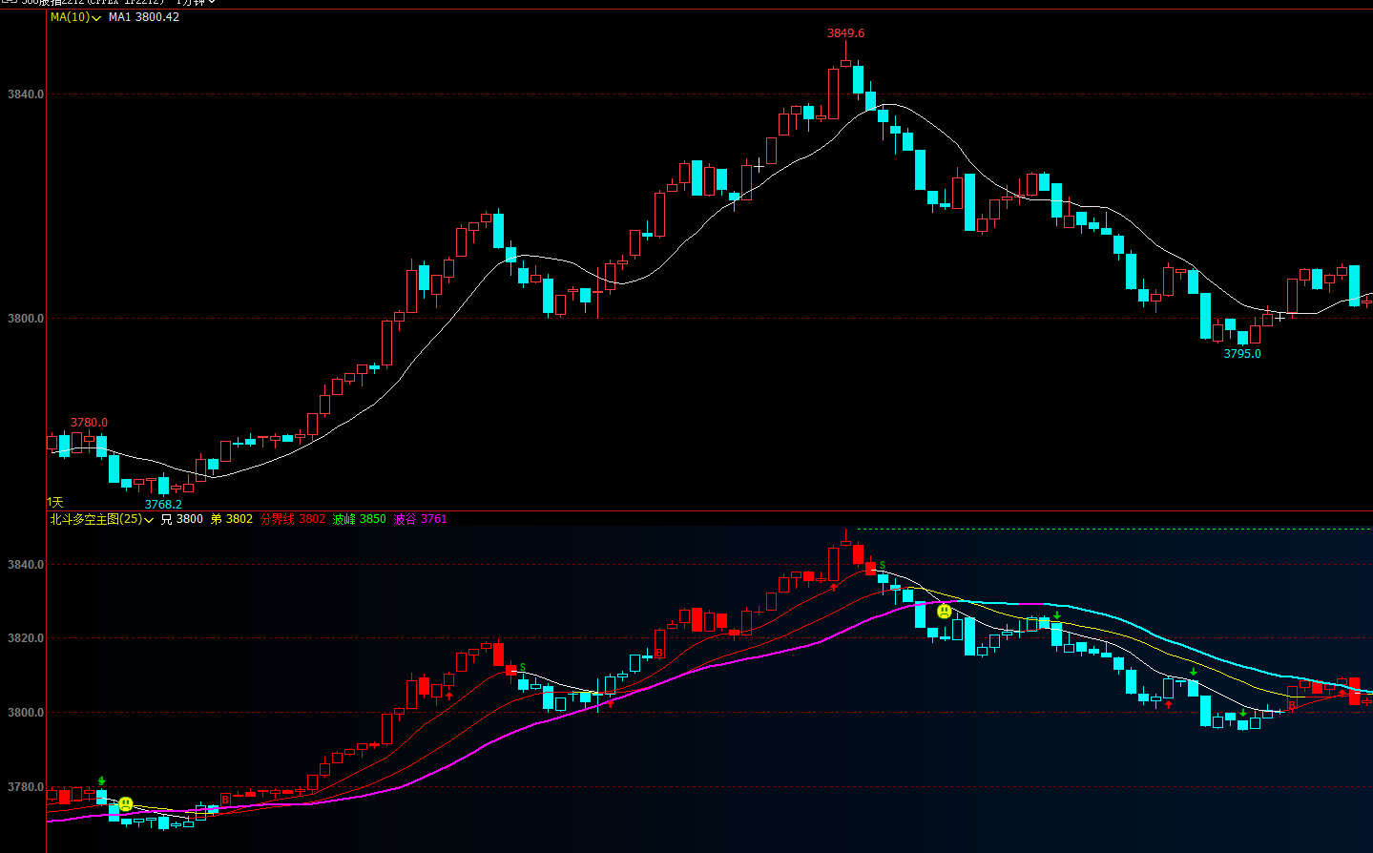Click the 3768.2 low price label
This screenshot has height=853, width=1373.
(163, 505)
